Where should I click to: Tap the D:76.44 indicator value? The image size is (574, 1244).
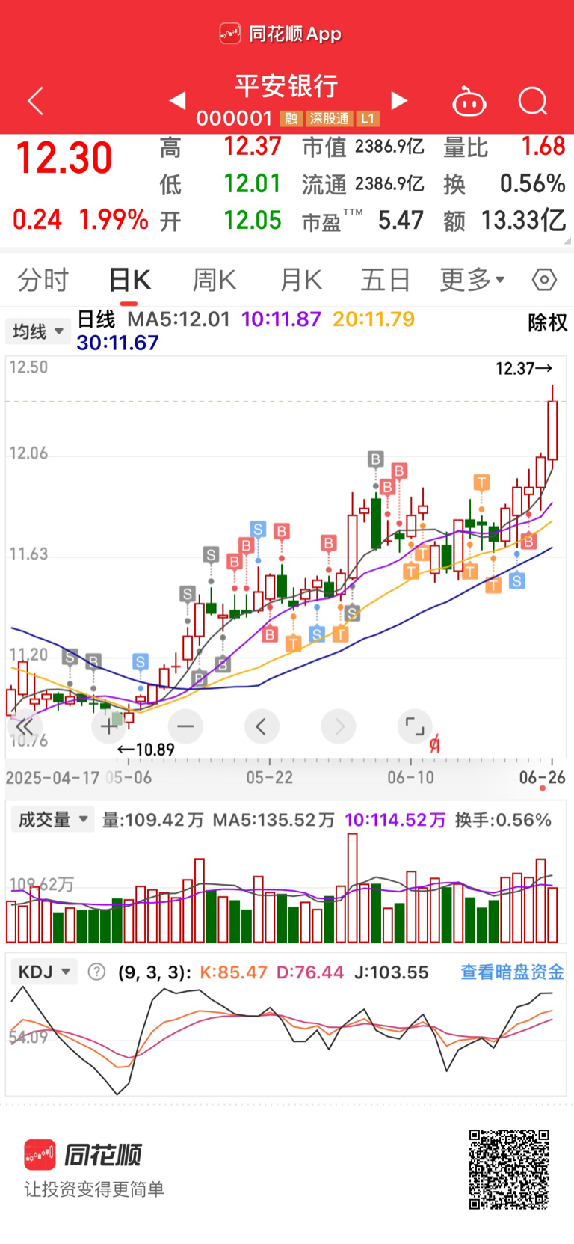coord(310,972)
